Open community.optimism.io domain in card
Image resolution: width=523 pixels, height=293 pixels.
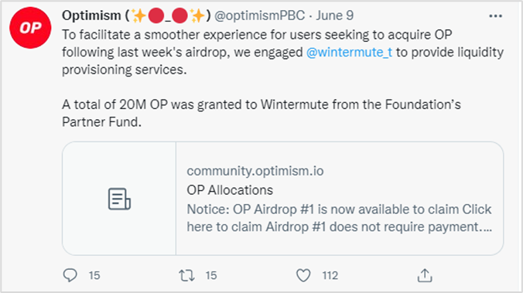click(x=255, y=171)
